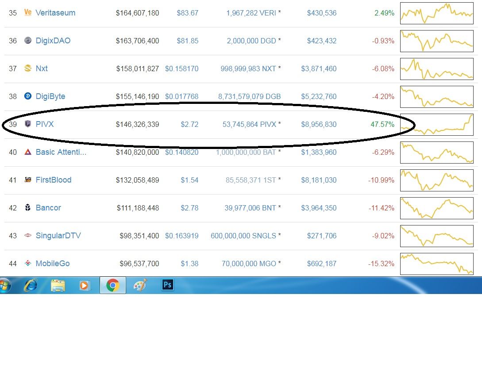Click FirstBlood price $1.54
Image resolution: width=482 pixels, height=378 pixels.
tap(189, 180)
